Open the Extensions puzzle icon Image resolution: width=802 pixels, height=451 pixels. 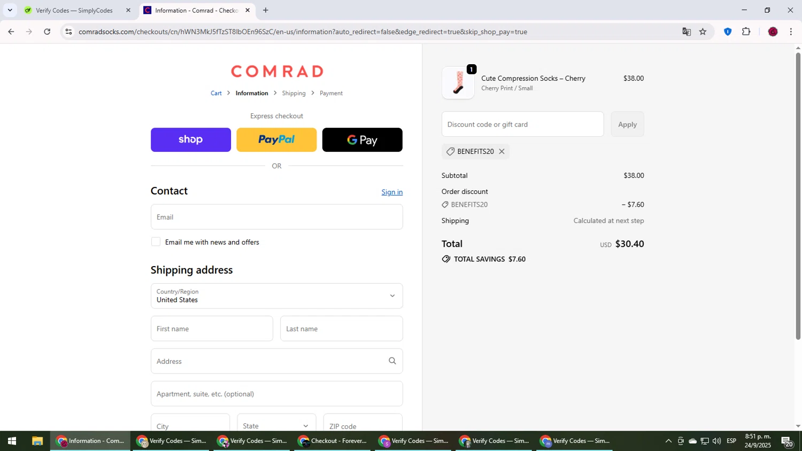click(x=746, y=32)
